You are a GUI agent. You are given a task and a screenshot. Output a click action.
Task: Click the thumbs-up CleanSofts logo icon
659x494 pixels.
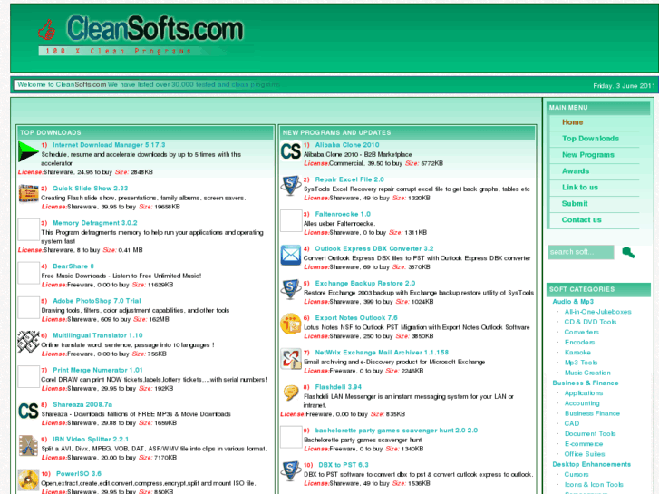(46, 30)
